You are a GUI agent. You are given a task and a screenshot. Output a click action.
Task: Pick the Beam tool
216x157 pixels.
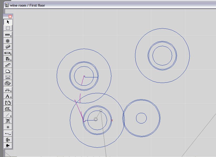point(8,47)
